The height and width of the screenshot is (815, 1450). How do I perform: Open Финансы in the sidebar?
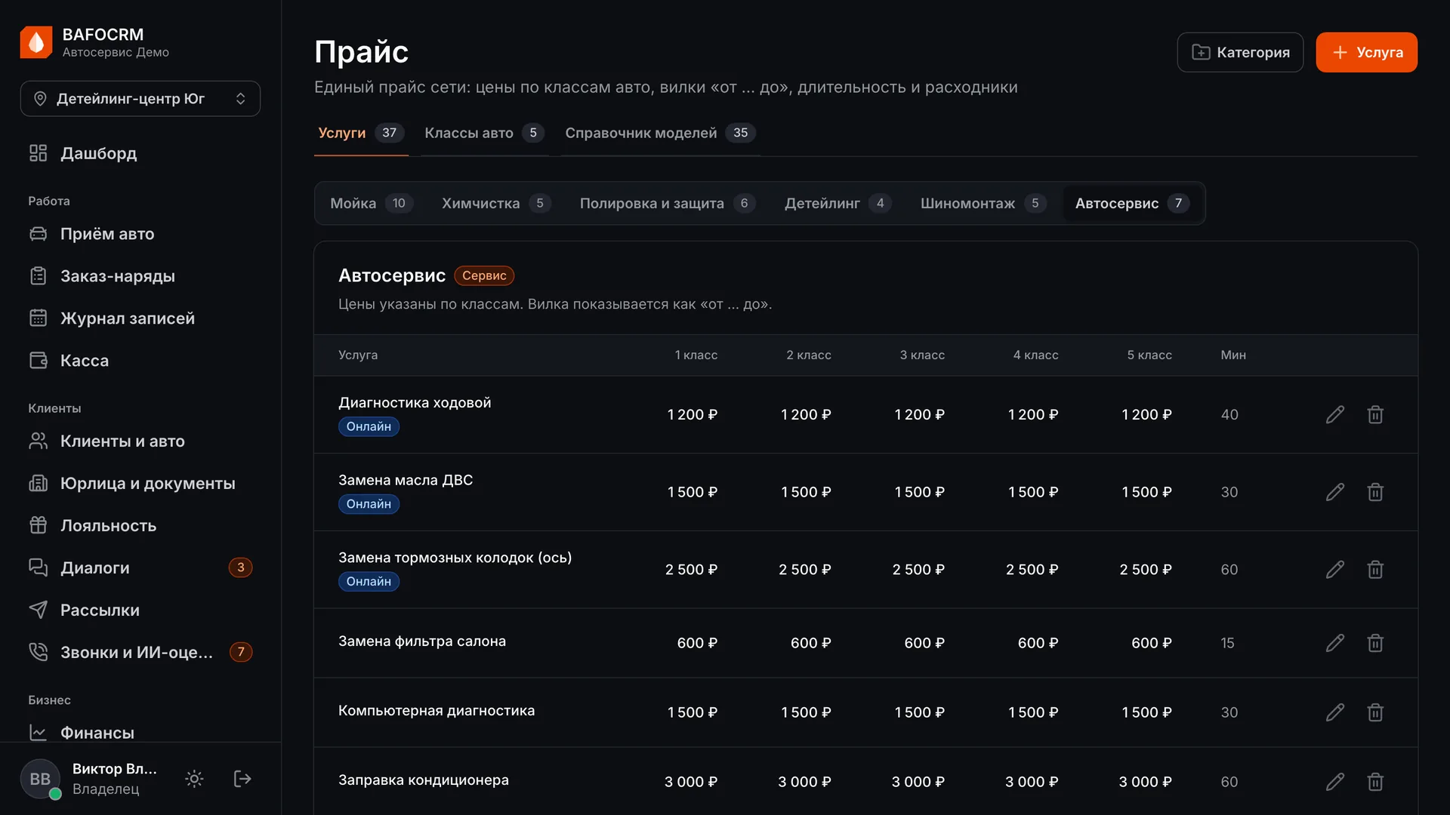[140, 732]
